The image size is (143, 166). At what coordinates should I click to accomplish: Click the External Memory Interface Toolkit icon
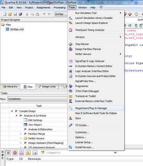tap(70, 101)
